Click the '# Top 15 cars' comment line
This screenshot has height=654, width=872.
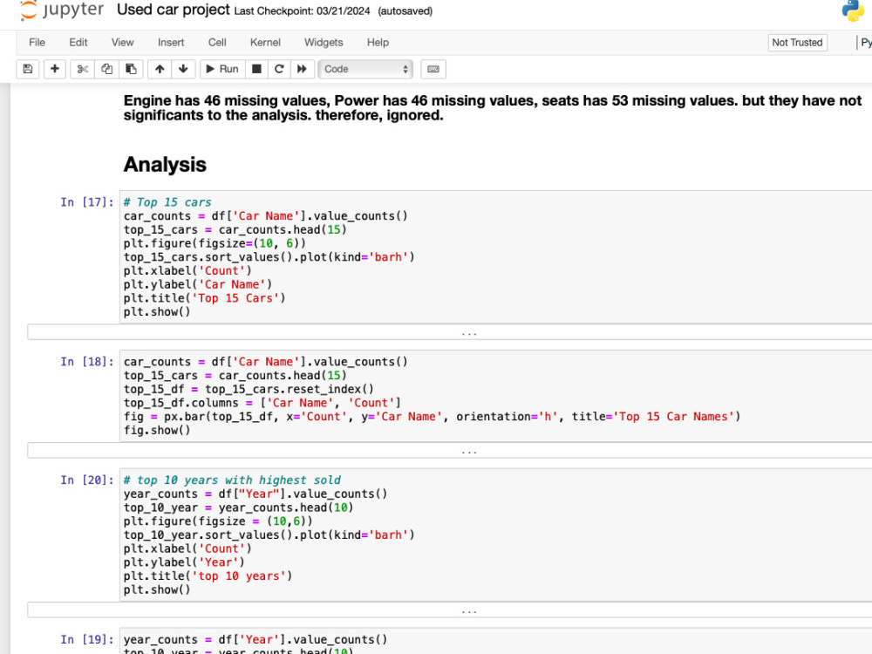click(167, 202)
